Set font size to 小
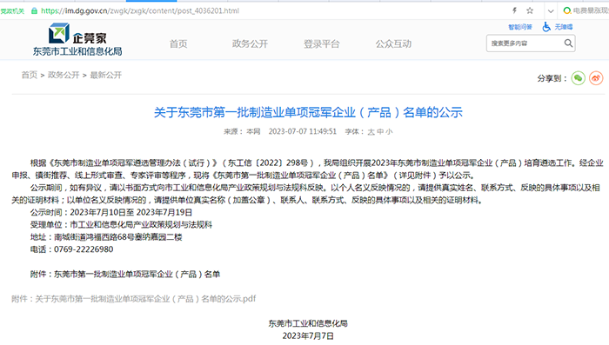Image resolution: width=609 pixels, height=345 pixels. point(389,132)
